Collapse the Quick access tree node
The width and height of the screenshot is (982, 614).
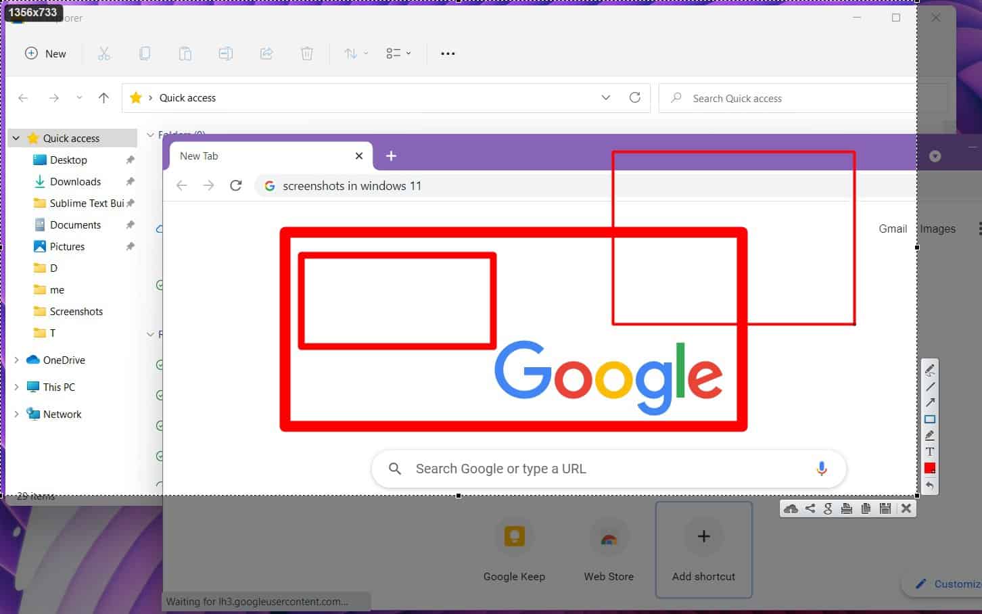tap(16, 139)
